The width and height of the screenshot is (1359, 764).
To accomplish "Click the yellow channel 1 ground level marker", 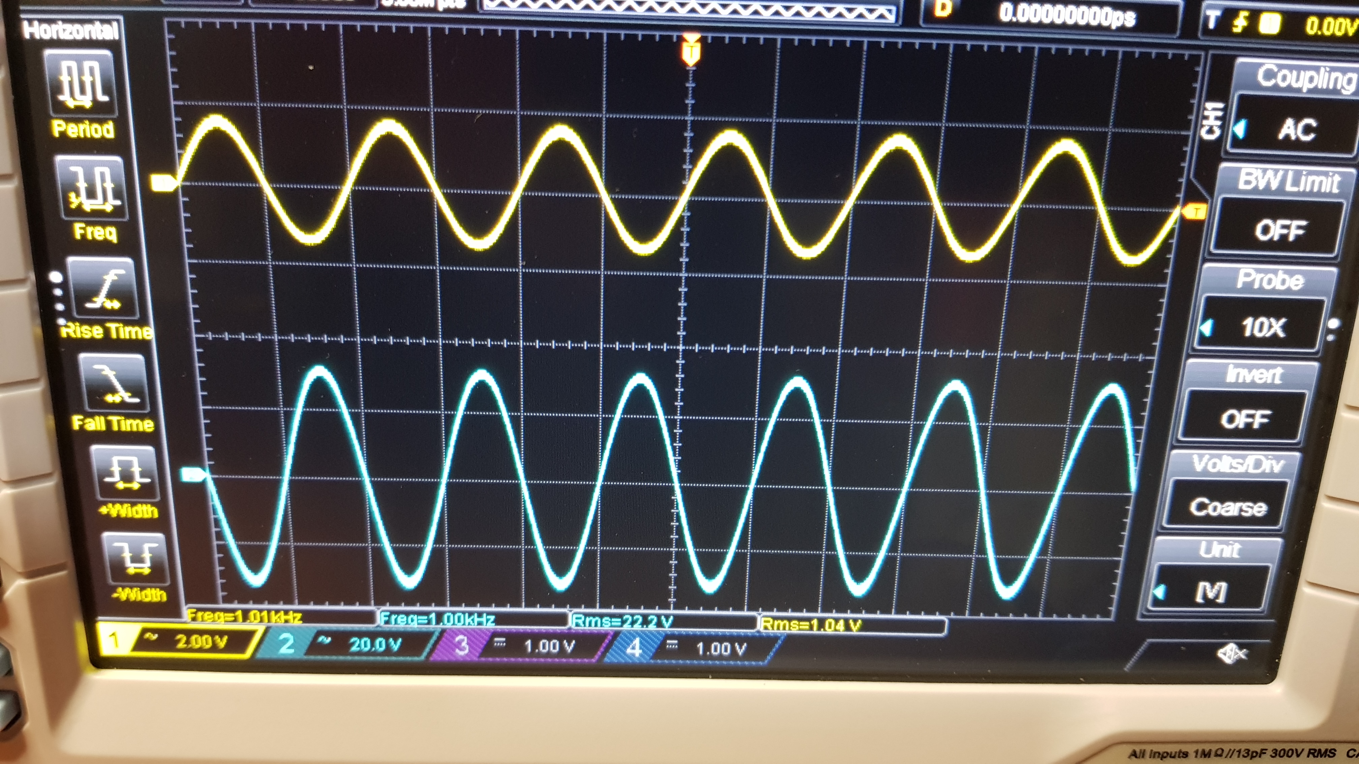I will point(163,183).
